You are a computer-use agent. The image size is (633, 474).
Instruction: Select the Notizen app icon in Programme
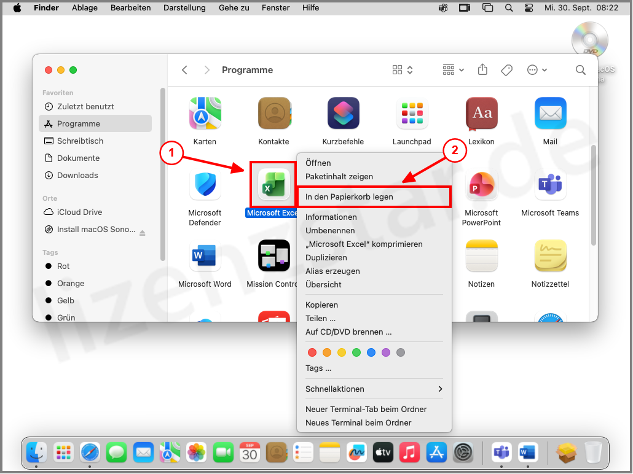click(481, 256)
